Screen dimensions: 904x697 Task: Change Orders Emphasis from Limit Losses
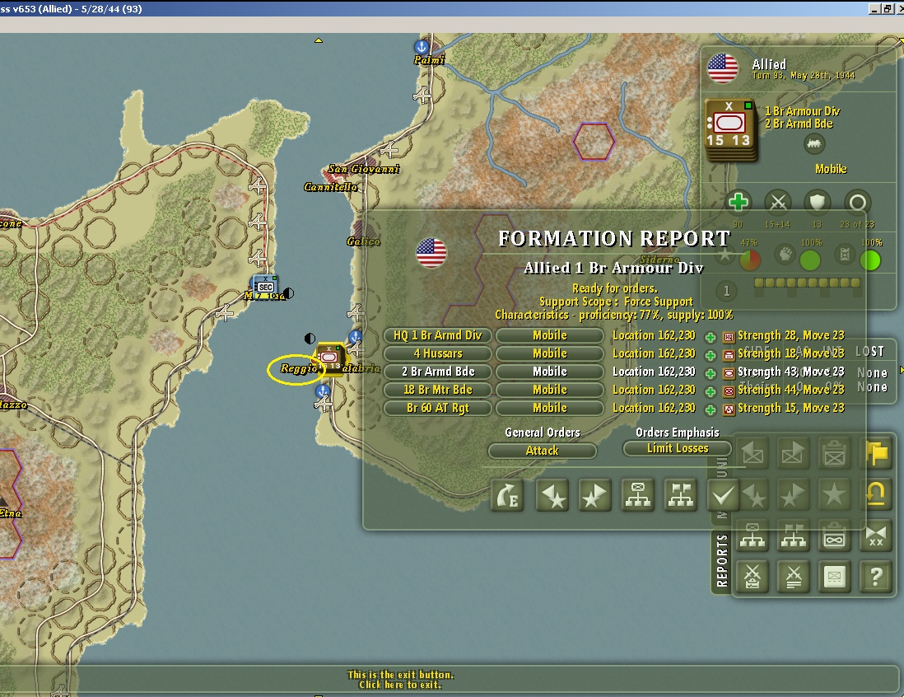pos(678,448)
